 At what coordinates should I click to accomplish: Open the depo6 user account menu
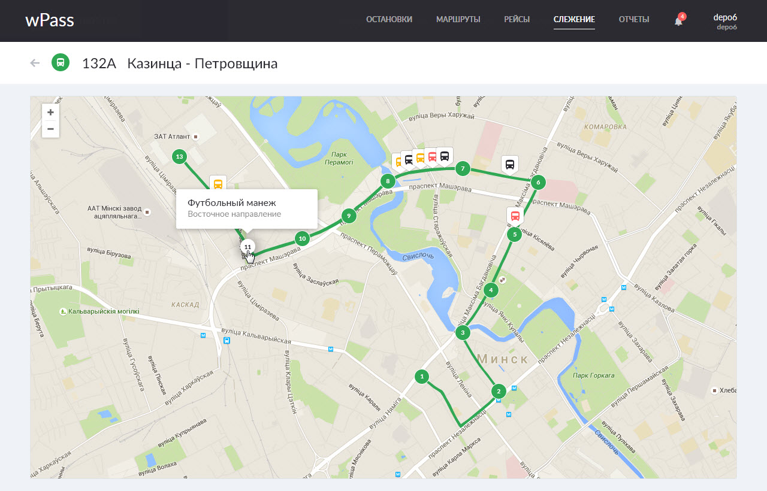(726, 22)
